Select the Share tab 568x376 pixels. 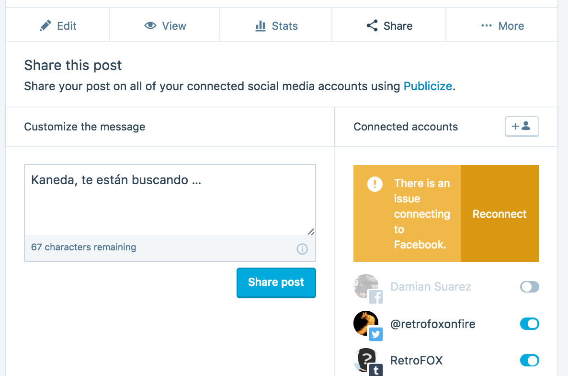(x=389, y=25)
